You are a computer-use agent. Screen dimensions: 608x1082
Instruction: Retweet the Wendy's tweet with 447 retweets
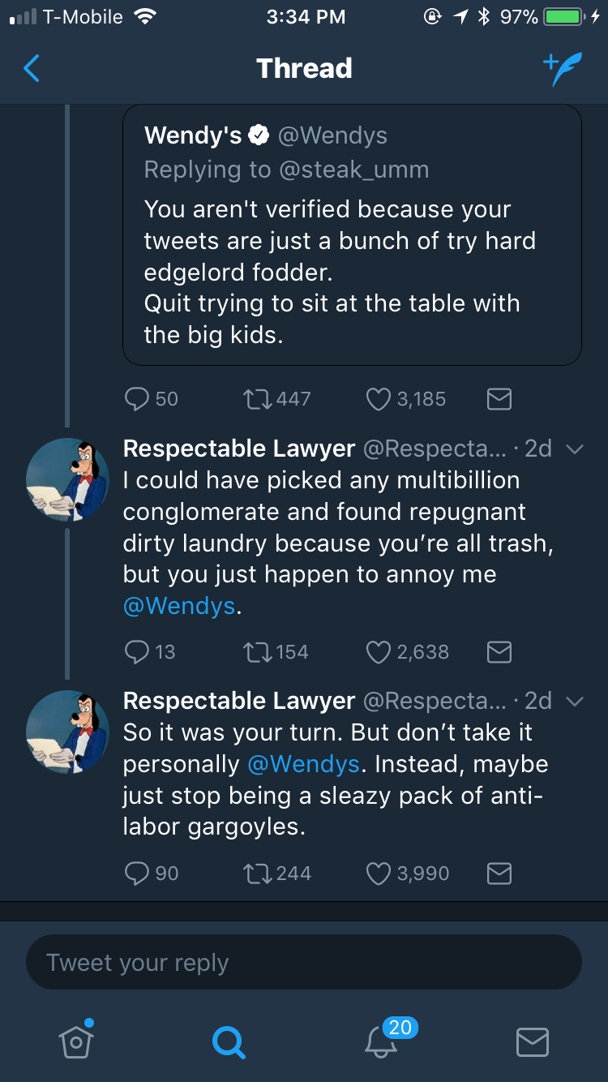tap(256, 399)
